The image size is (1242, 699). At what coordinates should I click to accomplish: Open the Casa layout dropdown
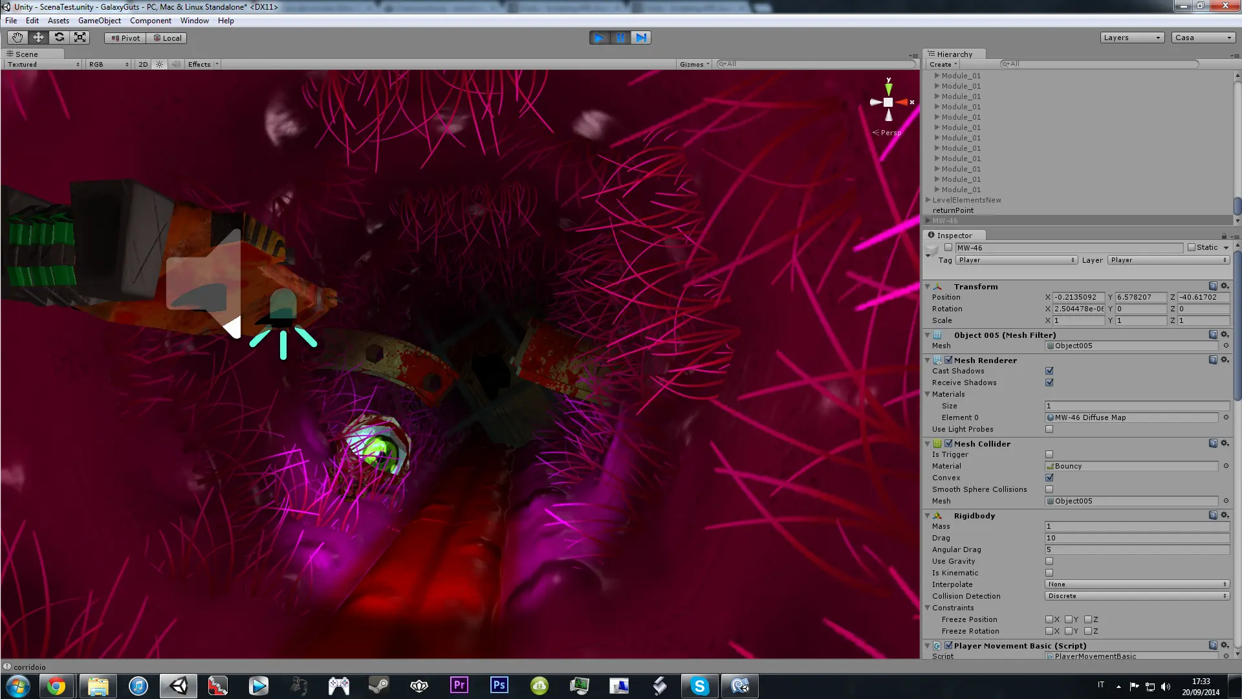[x=1204, y=38]
